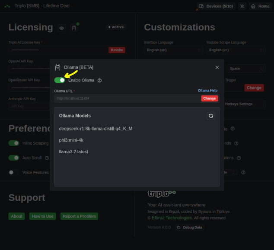Click the Triplo logo dots icon
The image size is (274, 250).
pyautogui.click(x=7, y=6)
